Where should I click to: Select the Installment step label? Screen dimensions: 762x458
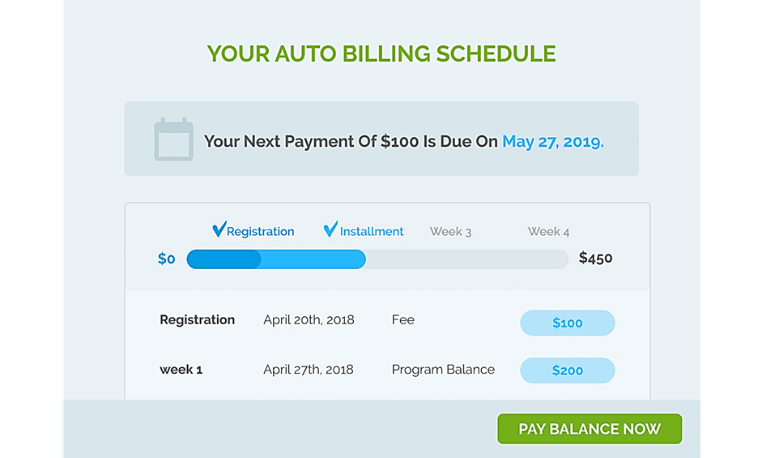tap(372, 232)
